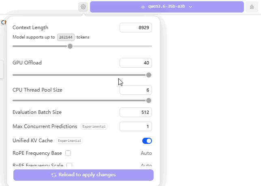Open the qwen3.6-35b-a3b model selector

[x=167, y=7]
